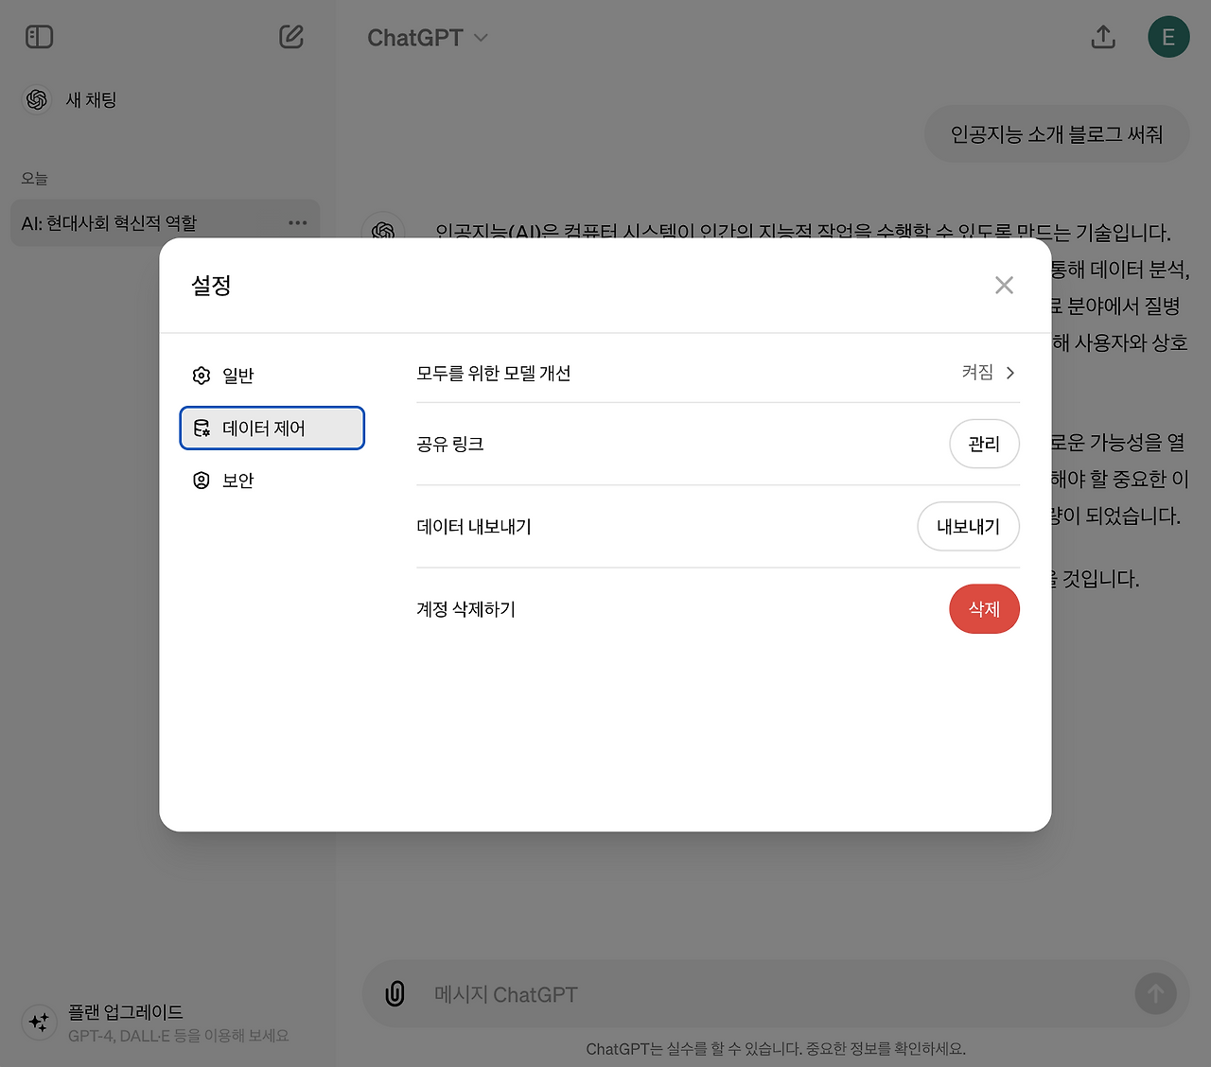Click the 계정 삭제하기 label

(x=466, y=609)
